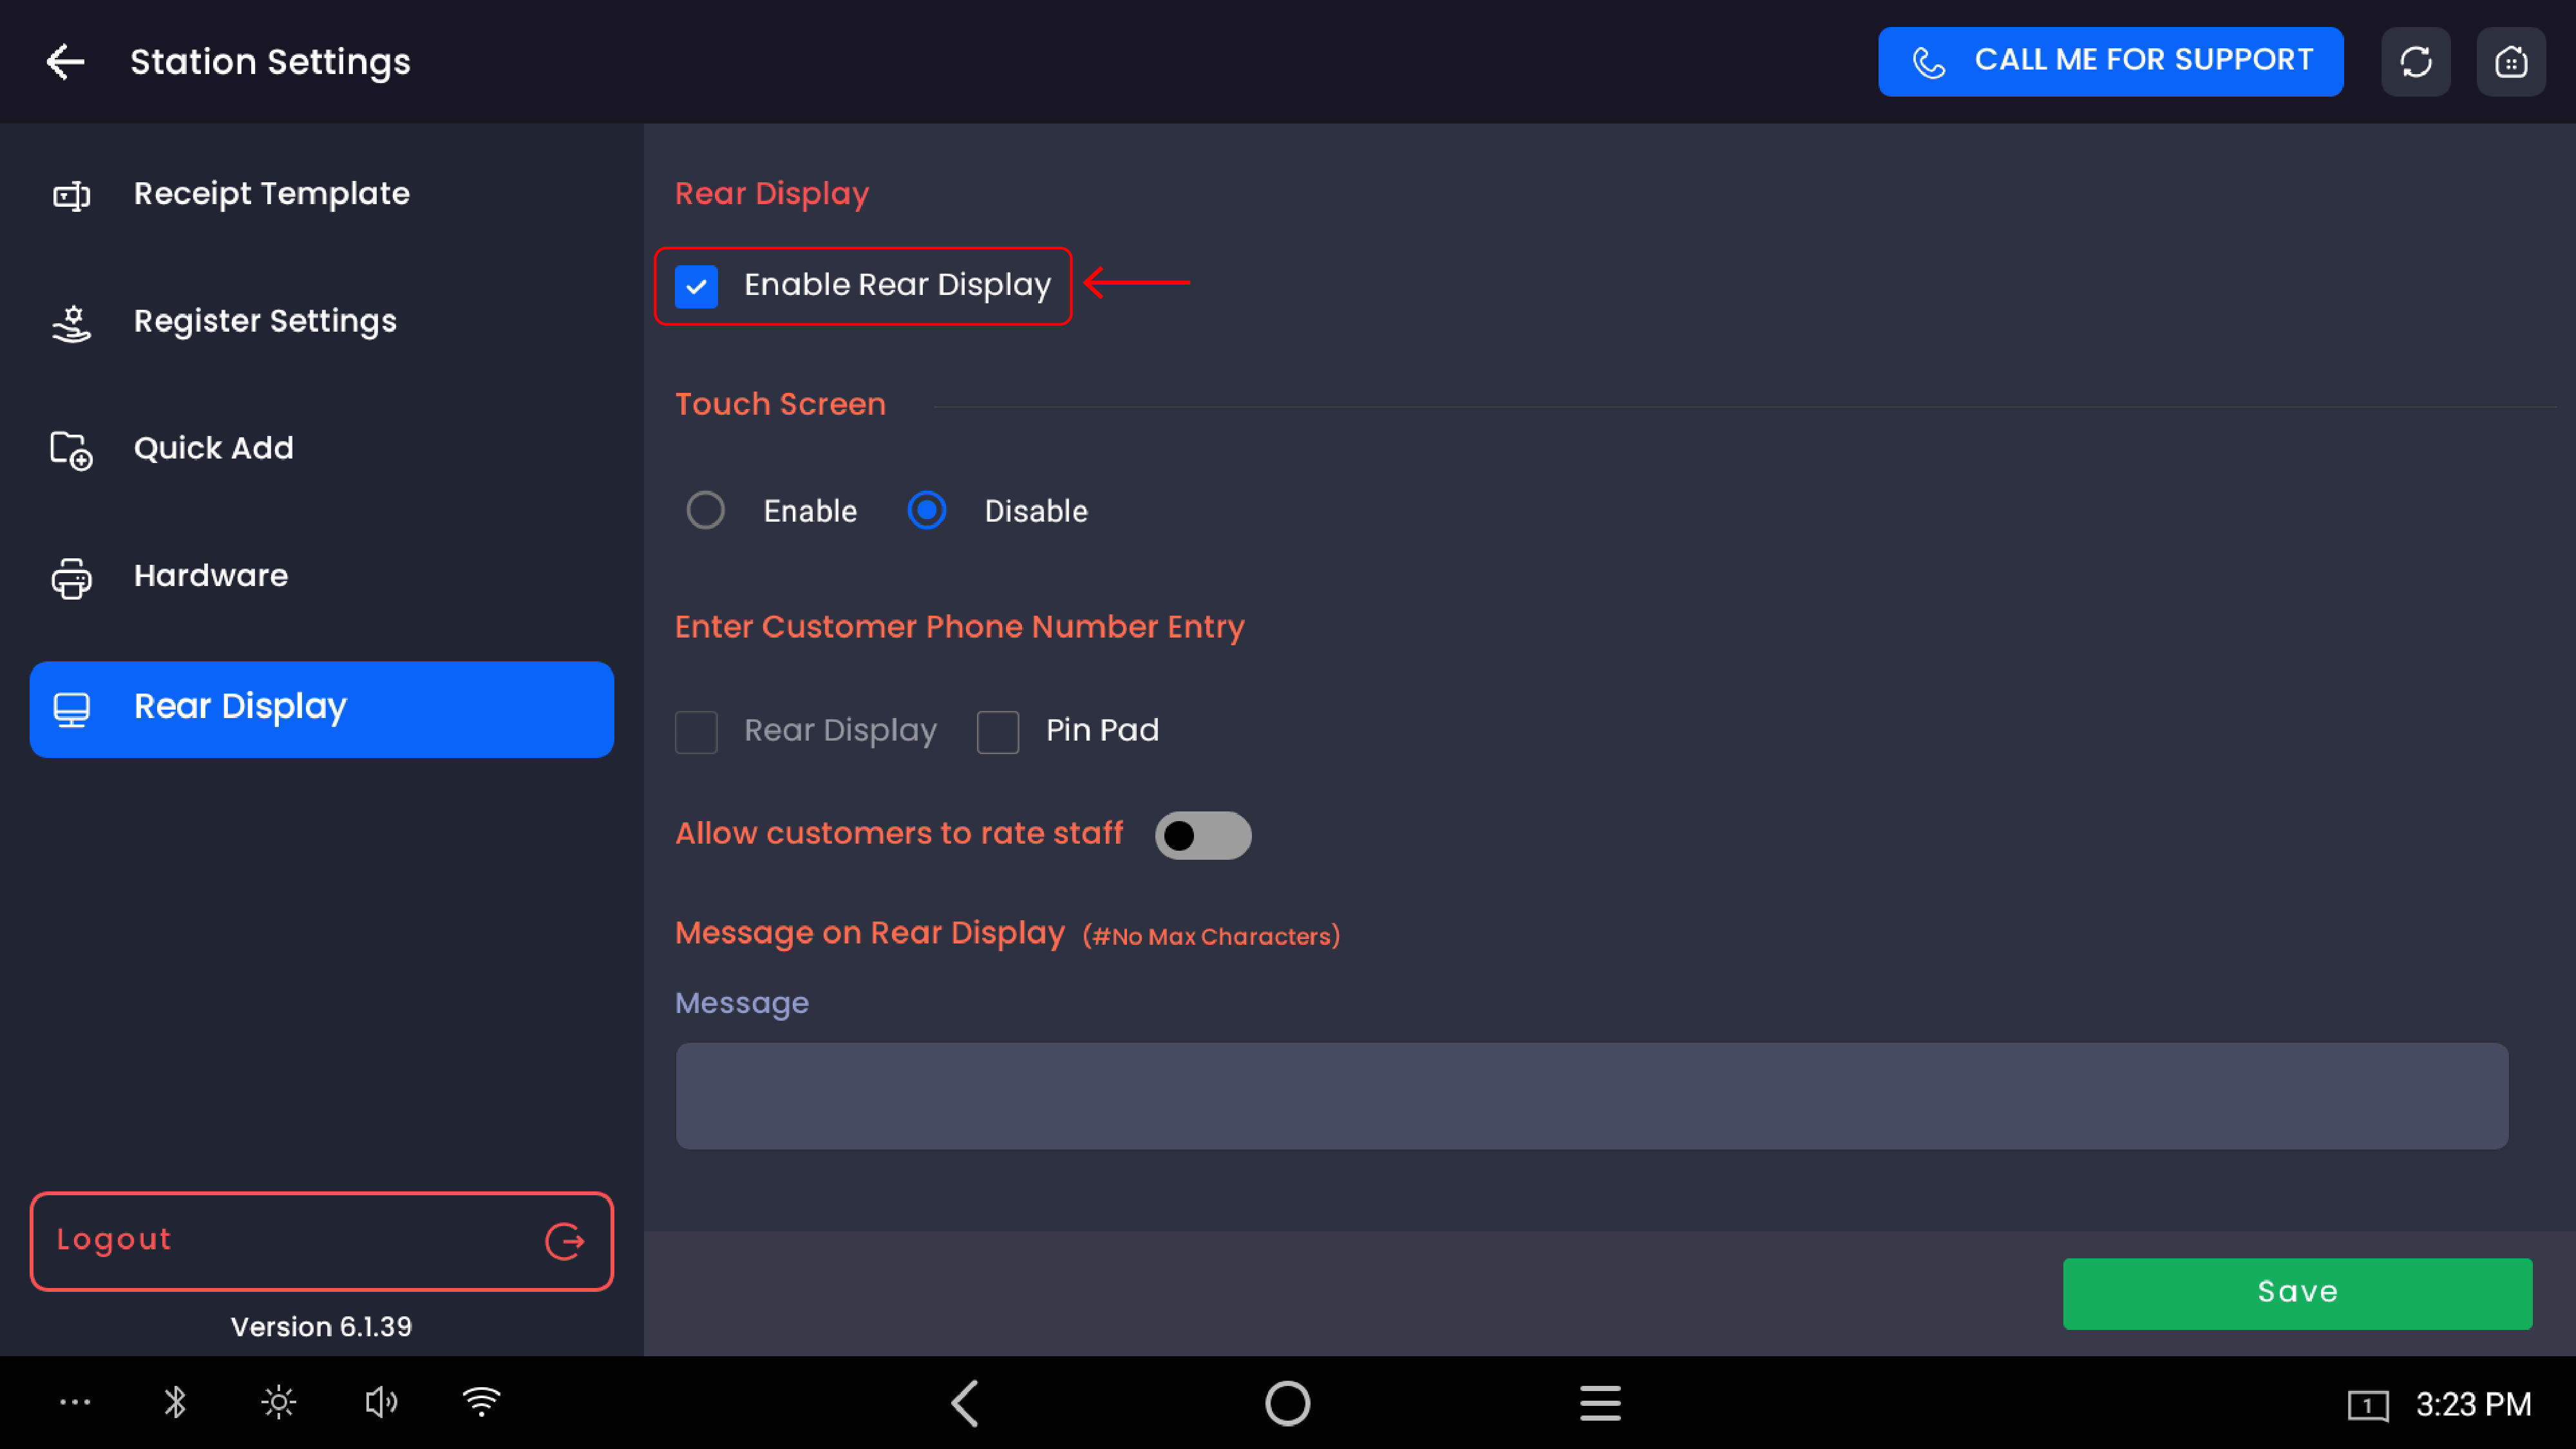The height and width of the screenshot is (1449, 2576).
Task: Select Rear Display menu item
Action: [x=321, y=709]
